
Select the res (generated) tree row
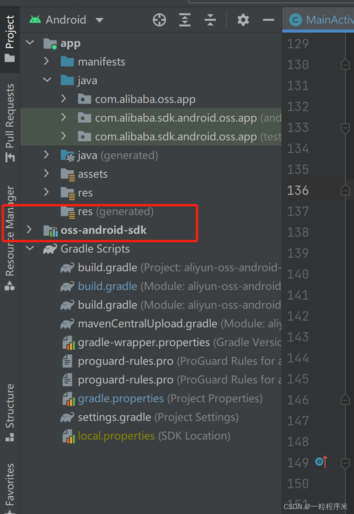[x=151, y=211]
